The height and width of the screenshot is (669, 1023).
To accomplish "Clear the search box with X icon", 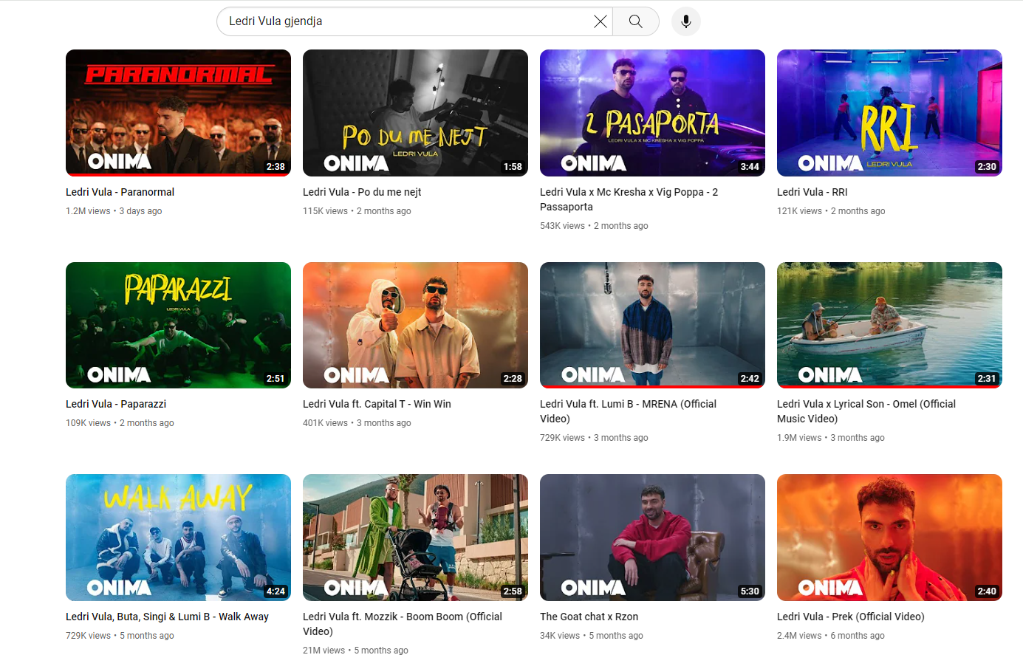I will (601, 21).
